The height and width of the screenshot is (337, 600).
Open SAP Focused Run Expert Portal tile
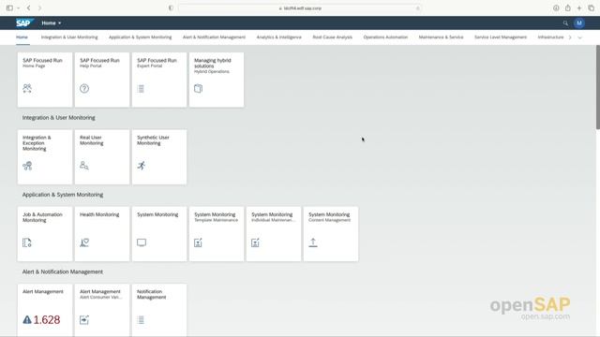point(159,80)
